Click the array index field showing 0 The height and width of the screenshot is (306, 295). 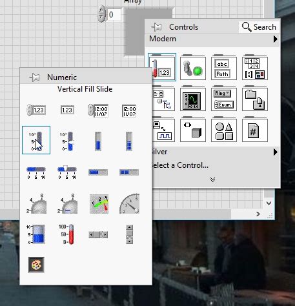coord(114,15)
